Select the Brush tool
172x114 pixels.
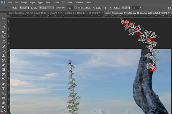(3, 51)
